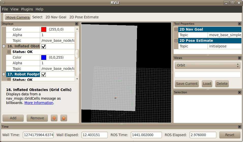Select the 2D Nav Goal tool
This screenshot has width=243, height=142.
[56, 17]
